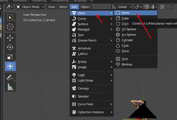
Task: Open the Empty submenu
Action: click(92, 62)
